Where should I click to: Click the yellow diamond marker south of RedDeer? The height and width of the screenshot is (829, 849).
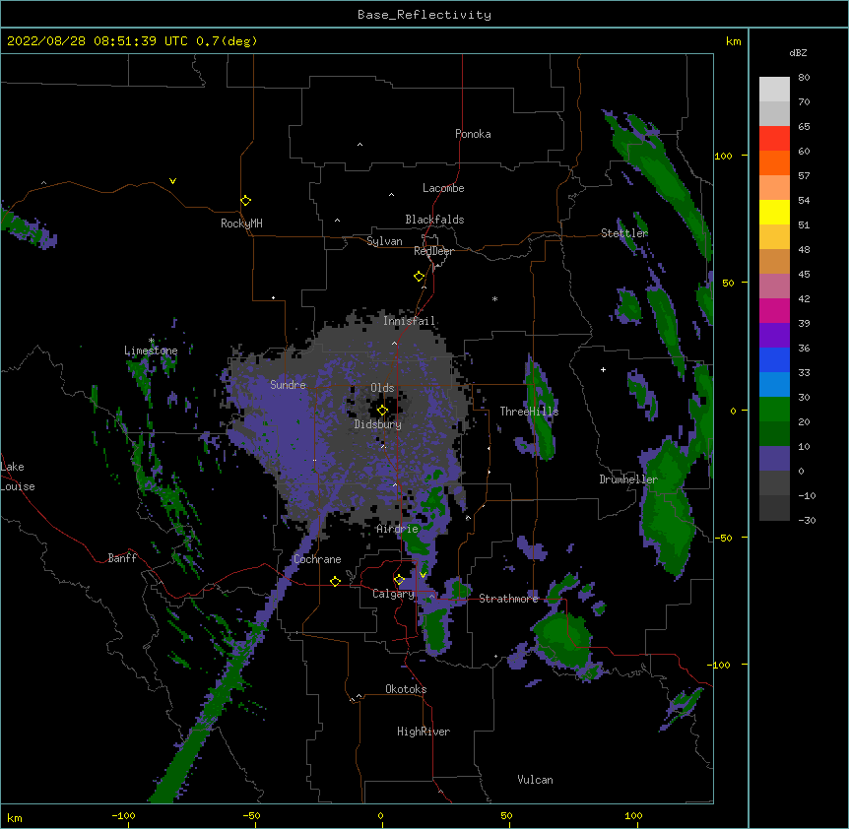[420, 277]
